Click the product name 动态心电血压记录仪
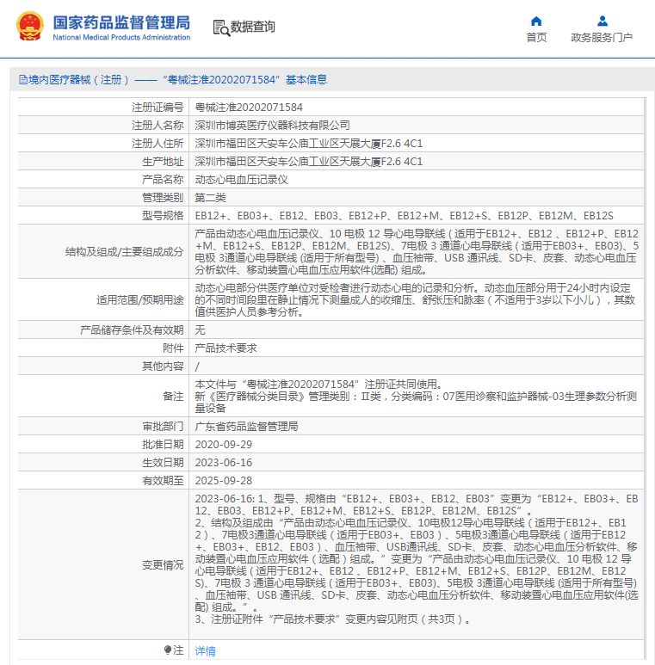Screen dimensions: 655x665 click(x=241, y=180)
